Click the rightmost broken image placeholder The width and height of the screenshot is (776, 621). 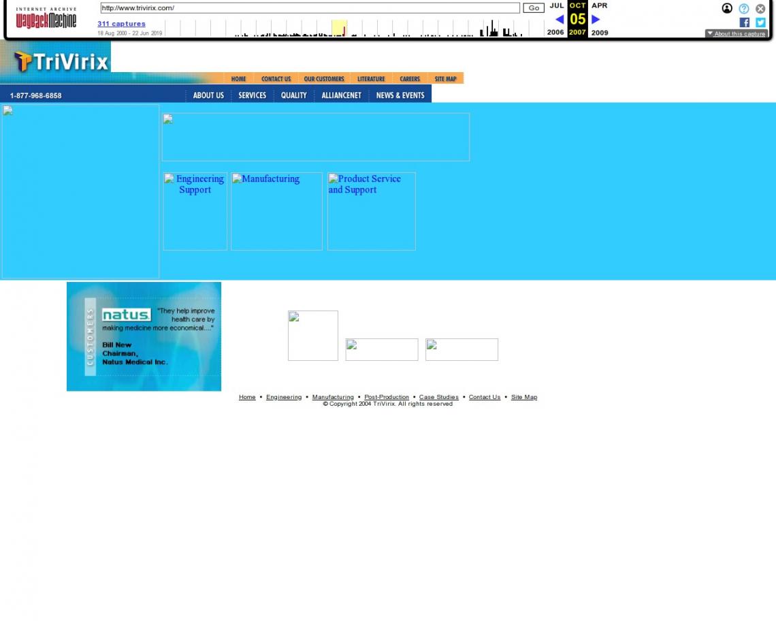[x=462, y=349]
